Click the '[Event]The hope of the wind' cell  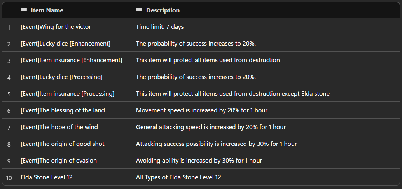(x=73, y=127)
